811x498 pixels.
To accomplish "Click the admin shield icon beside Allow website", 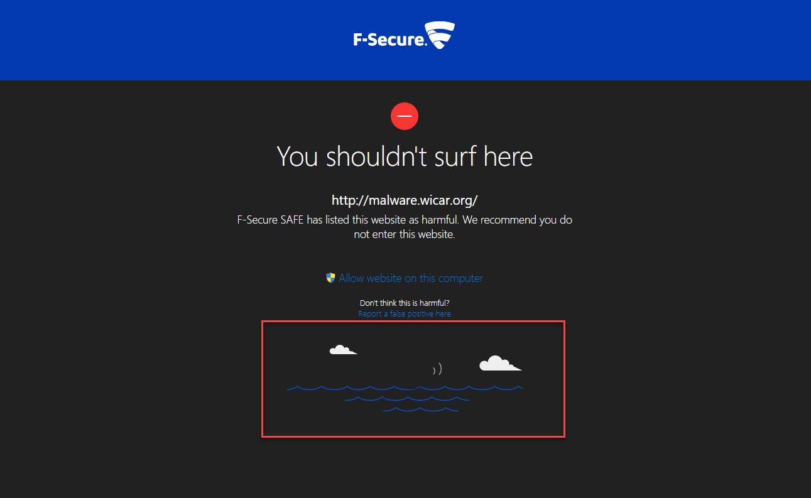I will point(330,278).
